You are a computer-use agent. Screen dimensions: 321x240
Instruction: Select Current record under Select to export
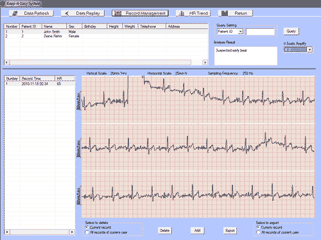(258, 227)
